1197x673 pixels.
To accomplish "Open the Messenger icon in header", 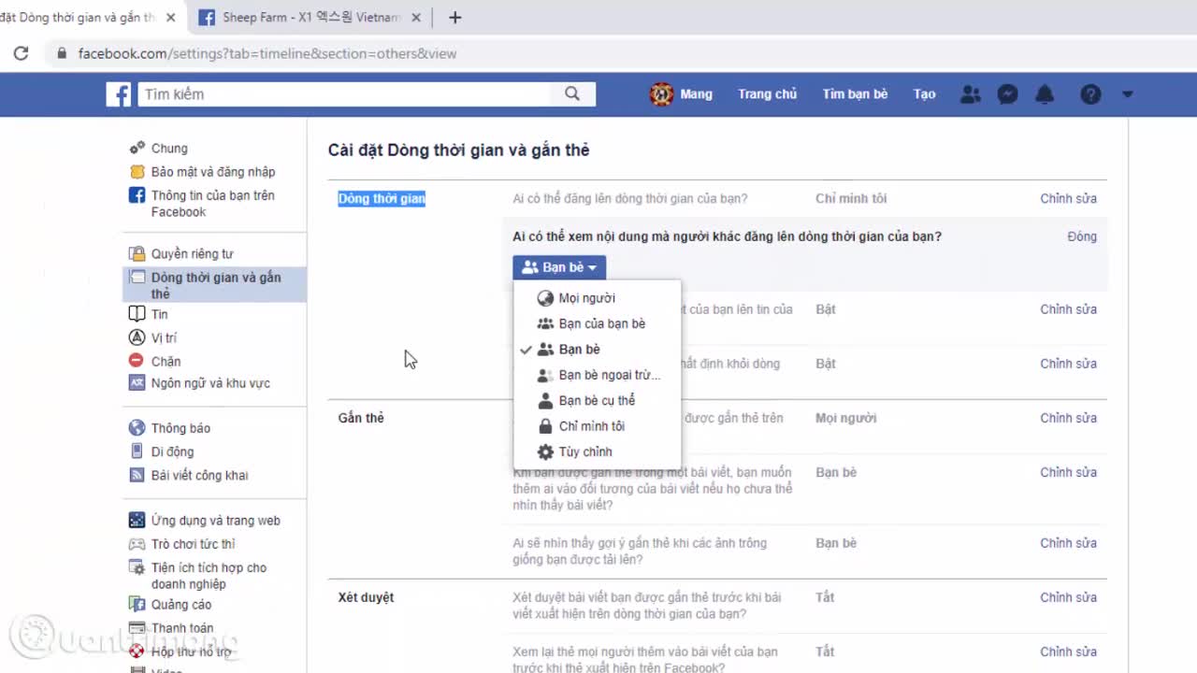I will [1007, 94].
